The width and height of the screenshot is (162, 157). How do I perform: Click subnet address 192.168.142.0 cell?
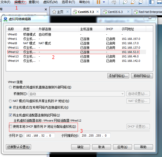tap(131, 61)
